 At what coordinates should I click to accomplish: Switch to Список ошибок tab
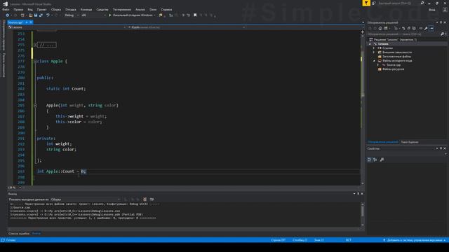pos(19,233)
